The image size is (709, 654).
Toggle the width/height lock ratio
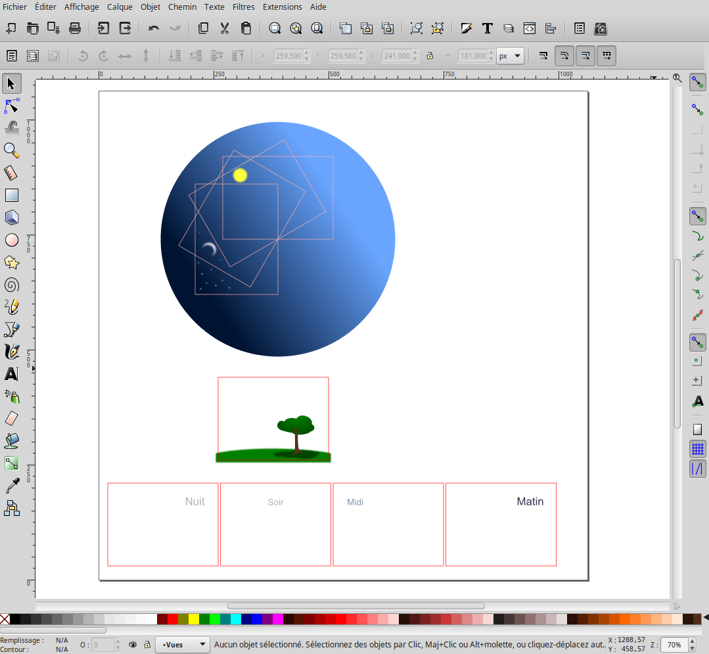point(430,56)
